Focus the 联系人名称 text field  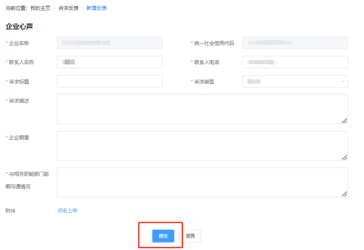tap(110, 62)
